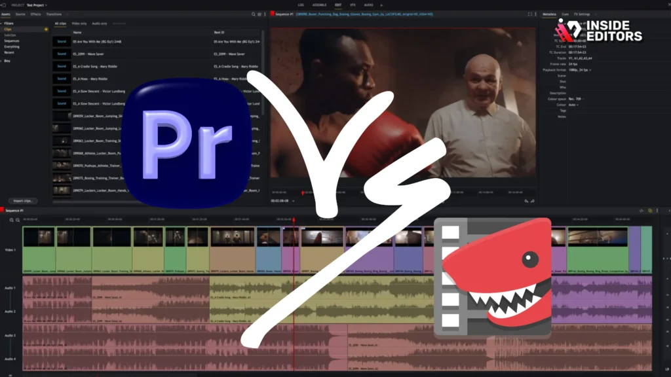The image size is (671, 377).
Task: Select the Audio 3 track label
Action: click(10, 335)
